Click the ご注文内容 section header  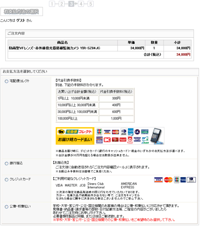pos(100,33)
